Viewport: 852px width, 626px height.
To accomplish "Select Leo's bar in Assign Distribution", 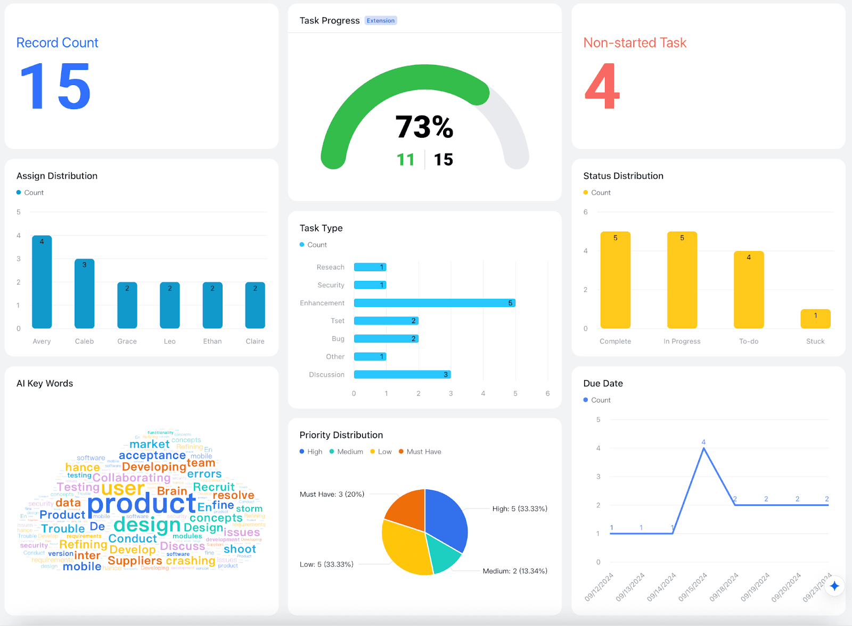I will point(170,305).
